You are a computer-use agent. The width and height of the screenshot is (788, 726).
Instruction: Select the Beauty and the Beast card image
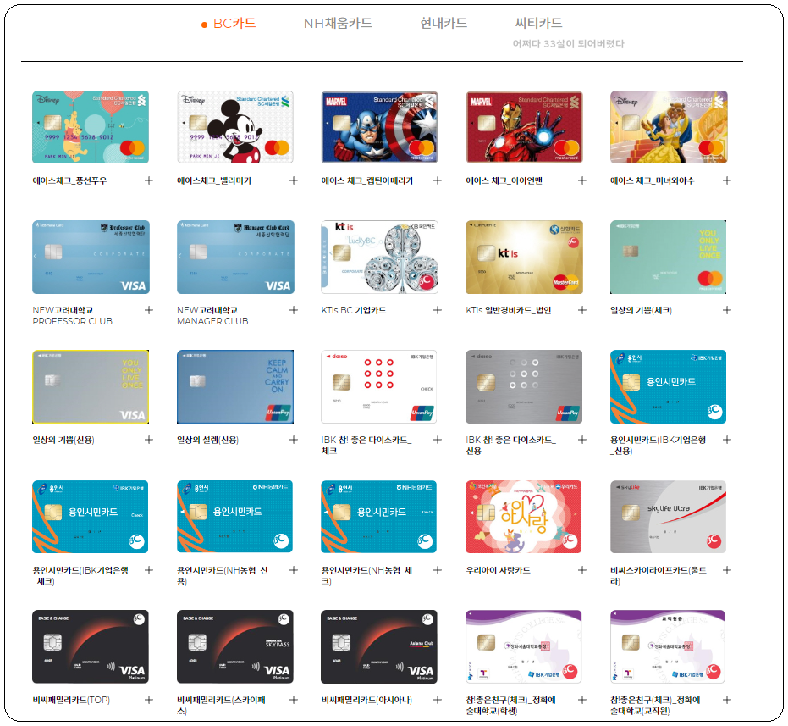coord(669,127)
